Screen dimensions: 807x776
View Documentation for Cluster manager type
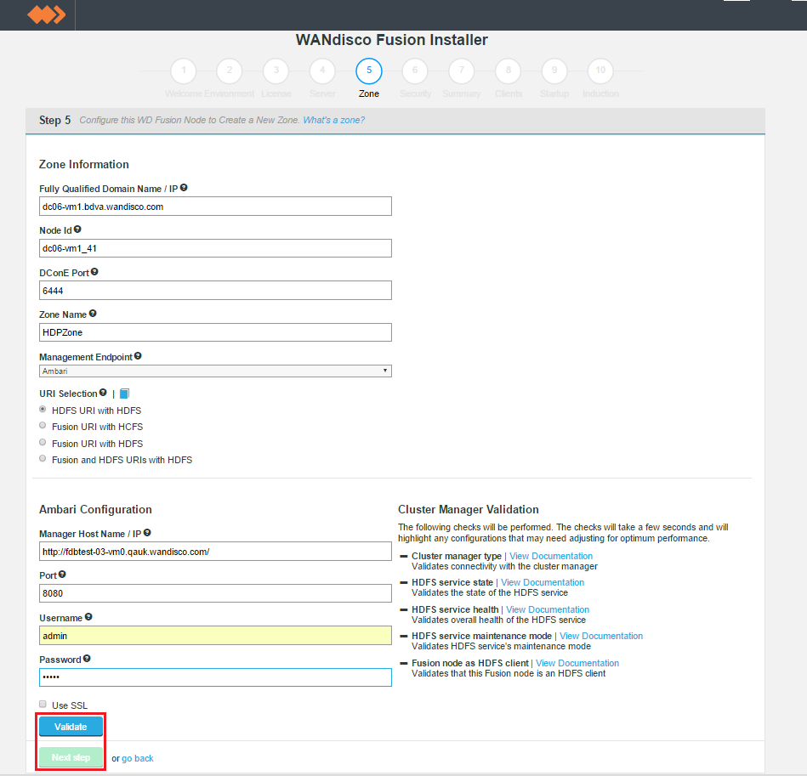(551, 556)
